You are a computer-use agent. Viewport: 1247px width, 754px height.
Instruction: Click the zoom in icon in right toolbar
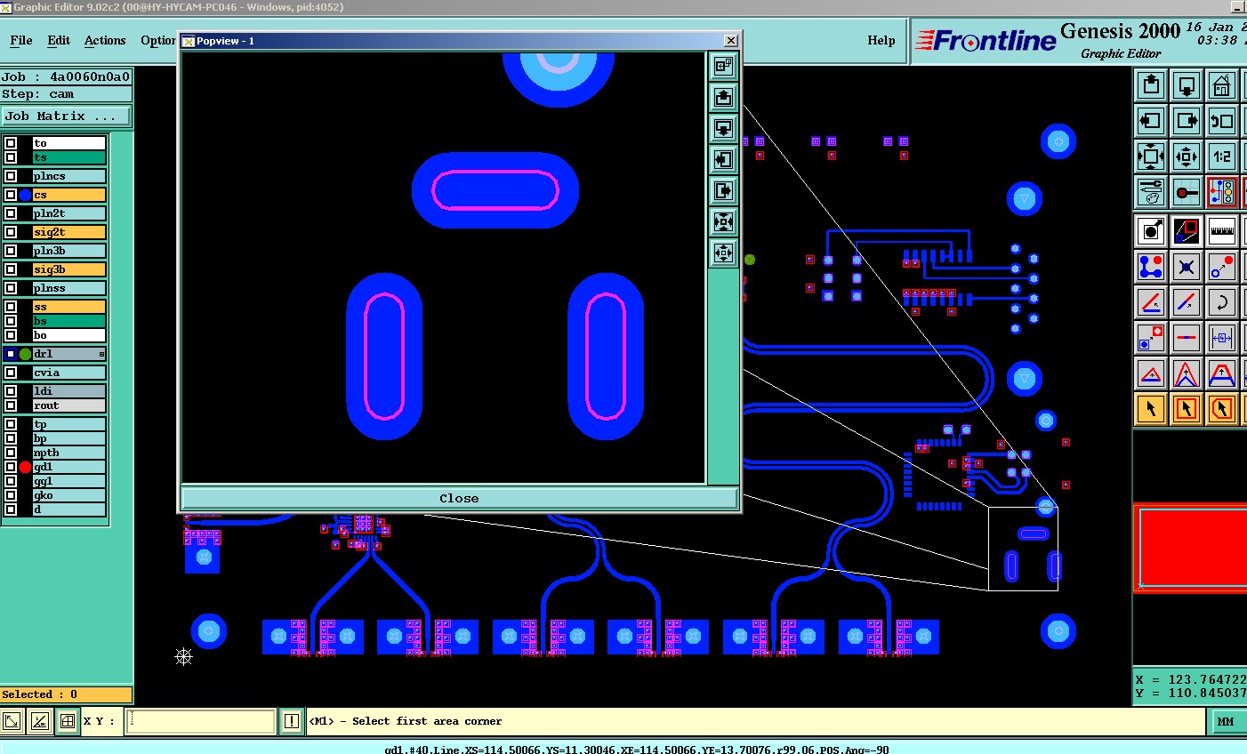click(1151, 156)
